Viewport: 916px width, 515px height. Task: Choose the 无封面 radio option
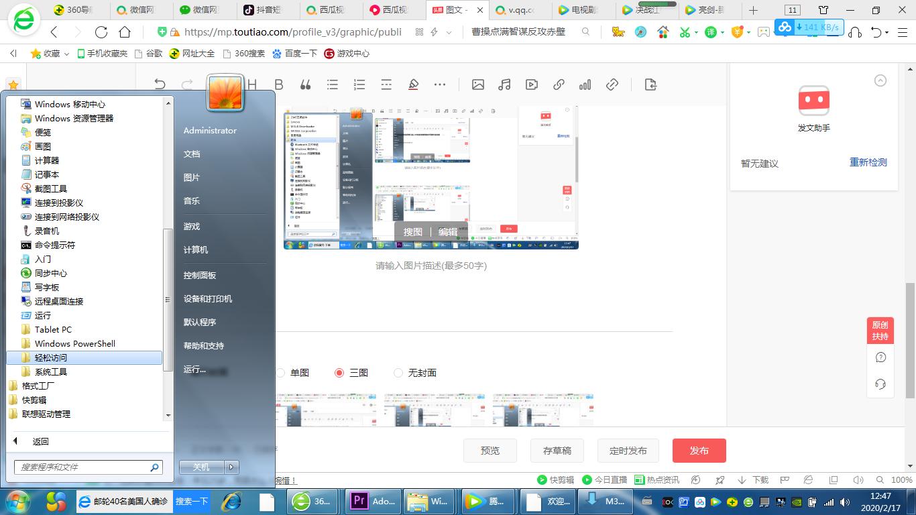pyautogui.click(x=398, y=373)
